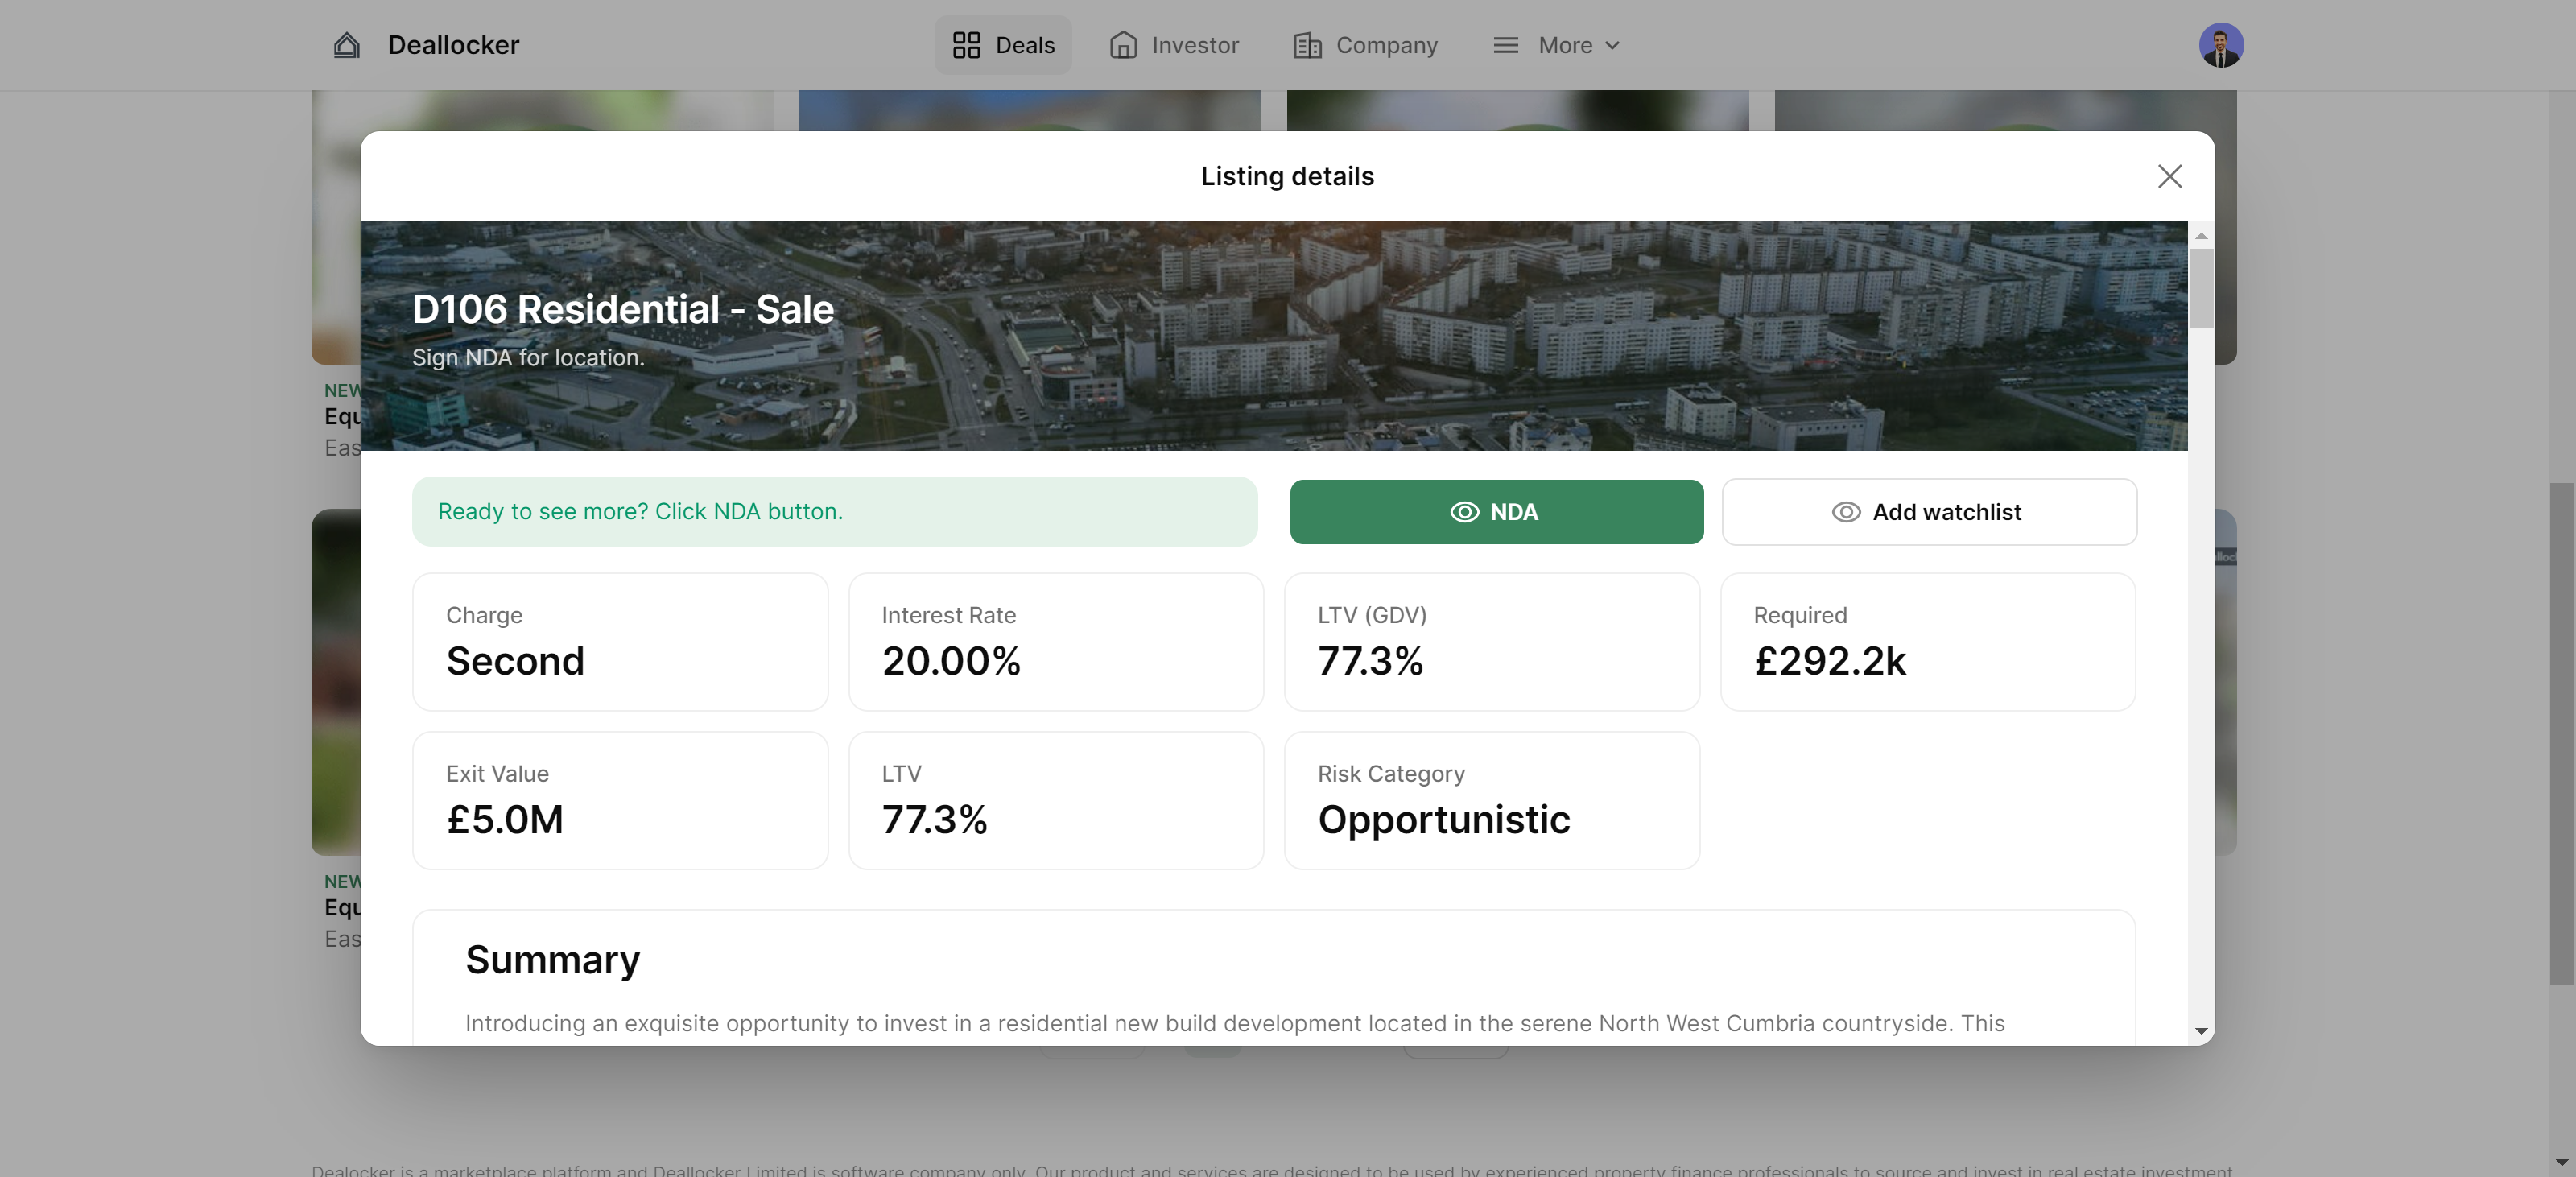
Task: Close the Listing details dialog
Action: (x=2169, y=177)
